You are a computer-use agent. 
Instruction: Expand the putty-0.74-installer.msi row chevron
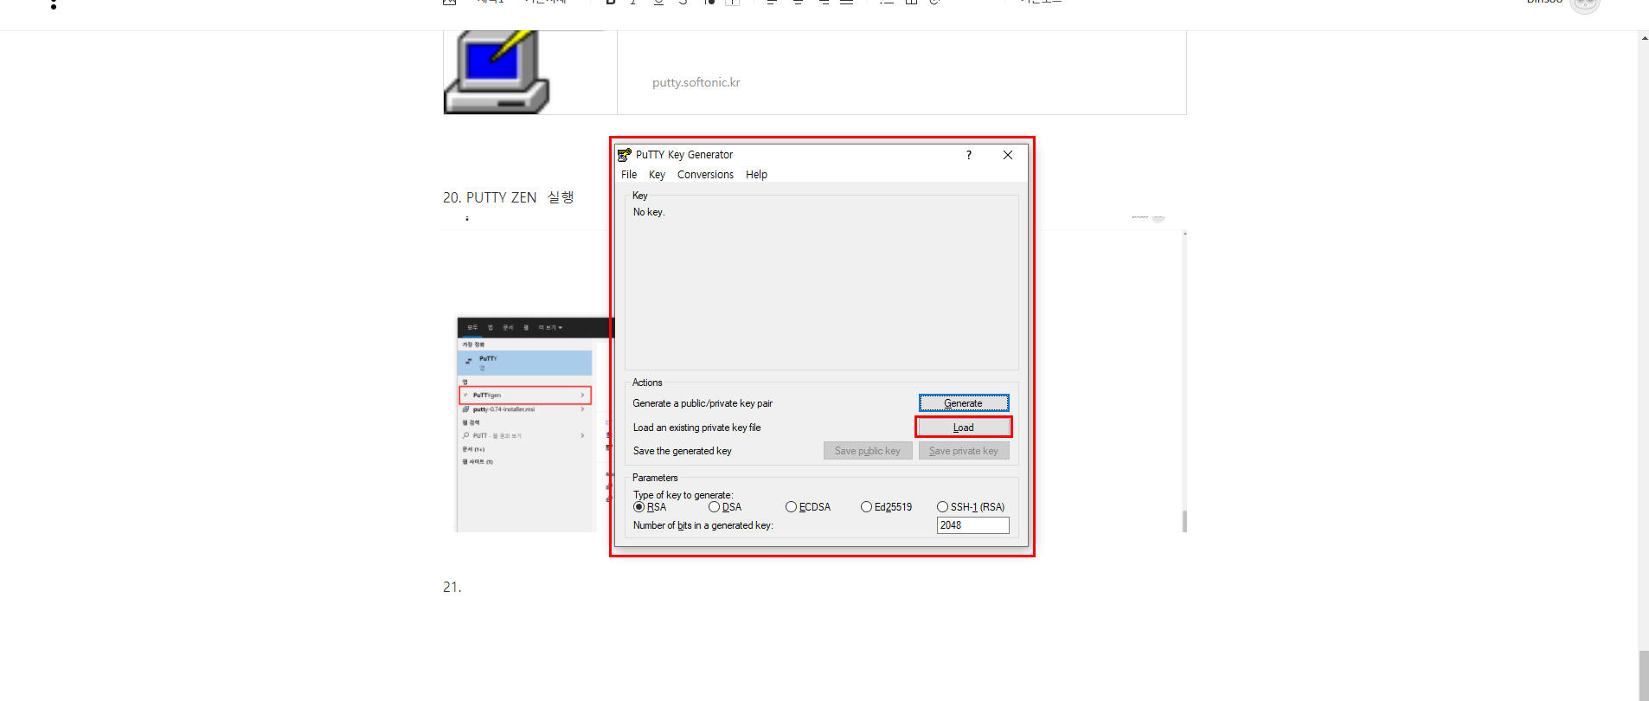(x=582, y=409)
